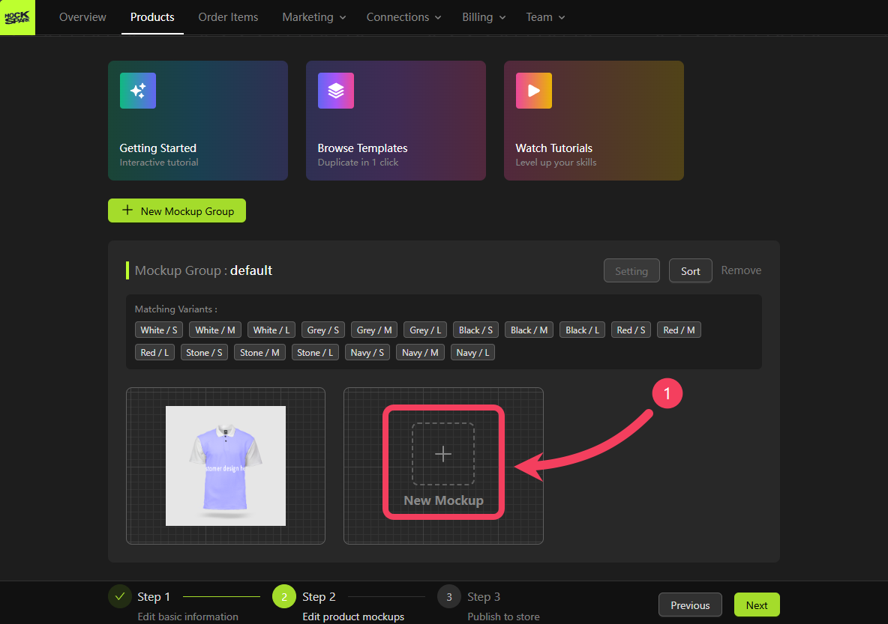Select the Stone / S variant tag
This screenshot has height=624, width=888.
[205, 352]
